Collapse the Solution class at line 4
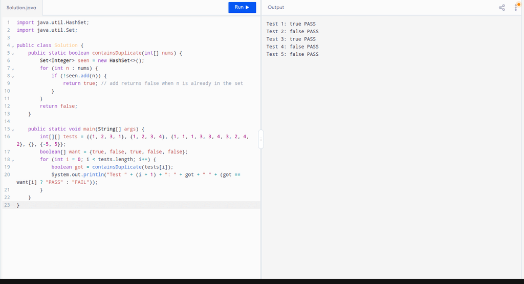The height and width of the screenshot is (284, 524). [13, 46]
